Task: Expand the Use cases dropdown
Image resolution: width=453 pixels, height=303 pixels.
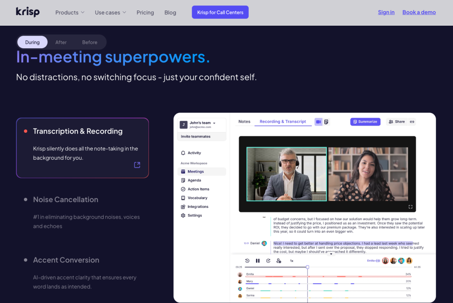Action: tap(110, 13)
